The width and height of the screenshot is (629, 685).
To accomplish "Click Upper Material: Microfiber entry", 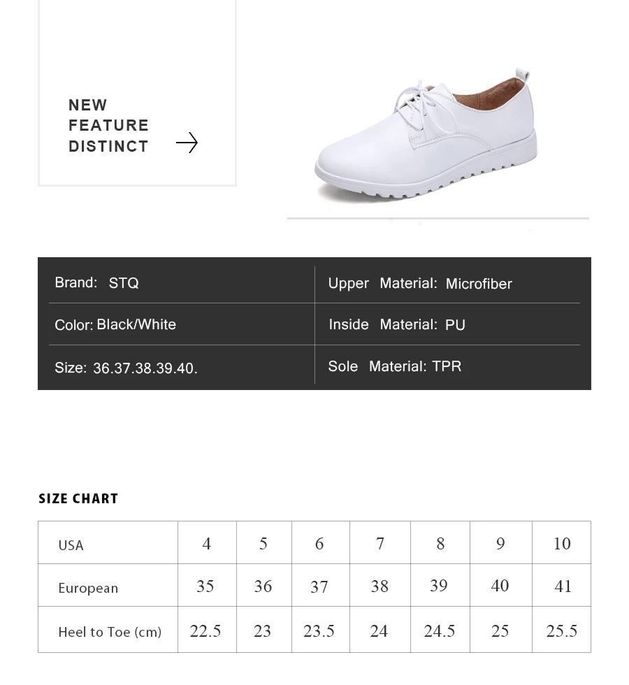I will tap(420, 284).
